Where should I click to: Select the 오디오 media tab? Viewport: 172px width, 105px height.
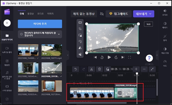40,14
